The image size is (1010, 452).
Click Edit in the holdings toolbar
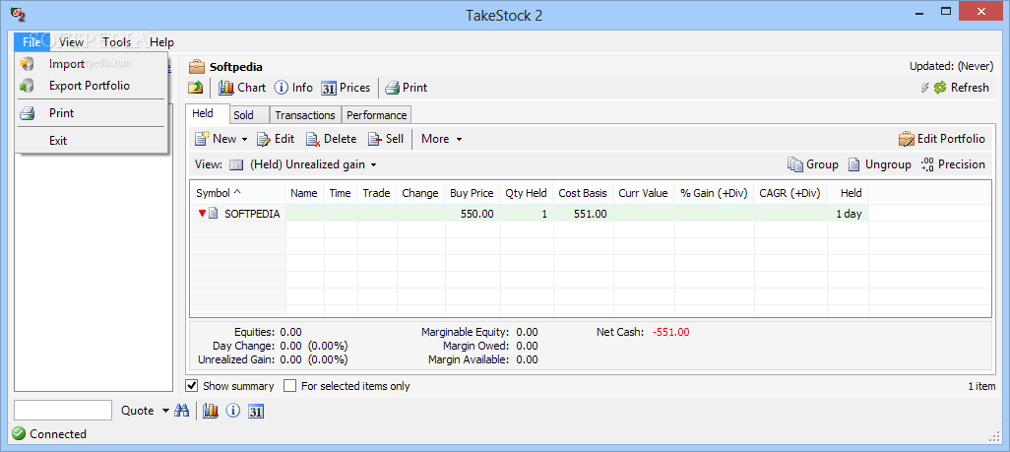(276, 139)
